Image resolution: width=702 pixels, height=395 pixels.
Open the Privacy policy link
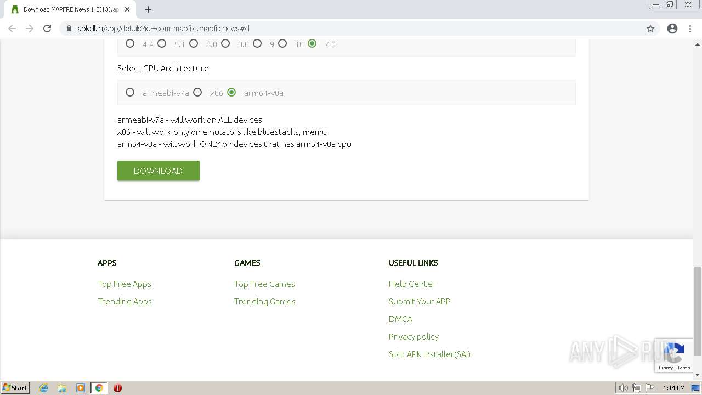click(x=414, y=336)
